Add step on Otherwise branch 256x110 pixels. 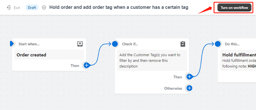(x=189, y=88)
